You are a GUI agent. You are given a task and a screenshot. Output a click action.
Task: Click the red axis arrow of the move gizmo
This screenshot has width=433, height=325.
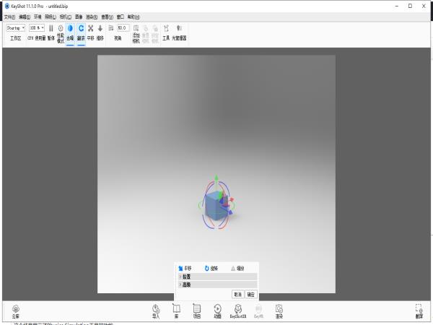point(232,199)
